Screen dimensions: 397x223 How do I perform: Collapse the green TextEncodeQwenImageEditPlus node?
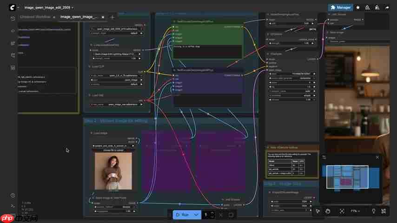tap(174, 21)
